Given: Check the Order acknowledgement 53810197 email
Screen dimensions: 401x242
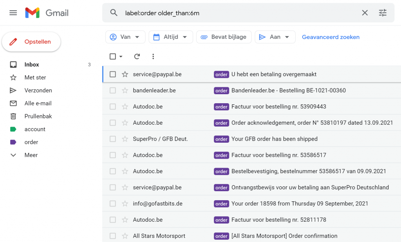Looking at the screenshot, I should point(113,123).
